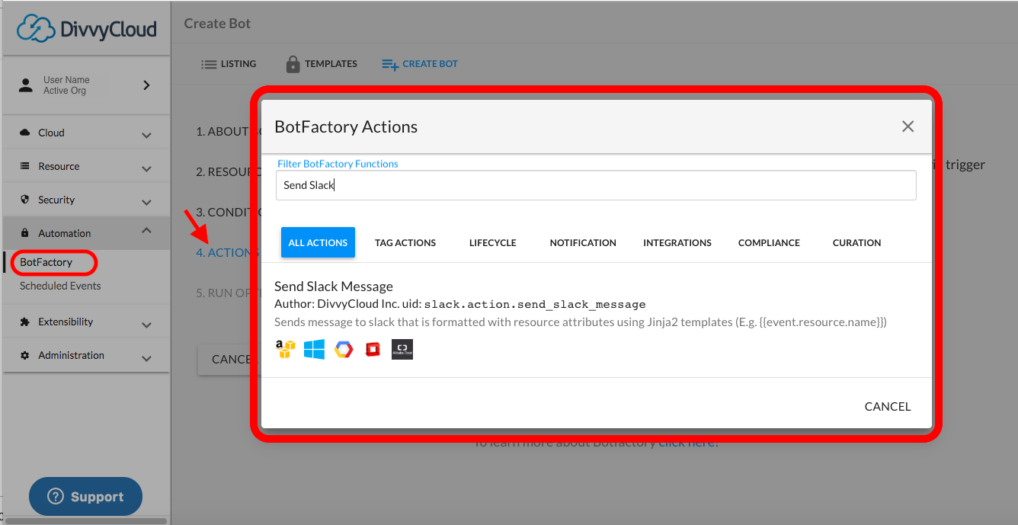Select the Send Slack Message action
1018x525 pixels.
334,287
